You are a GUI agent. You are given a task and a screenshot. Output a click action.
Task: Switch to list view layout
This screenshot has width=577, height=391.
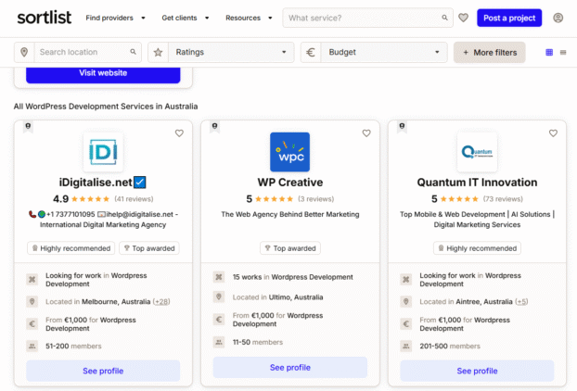[563, 52]
